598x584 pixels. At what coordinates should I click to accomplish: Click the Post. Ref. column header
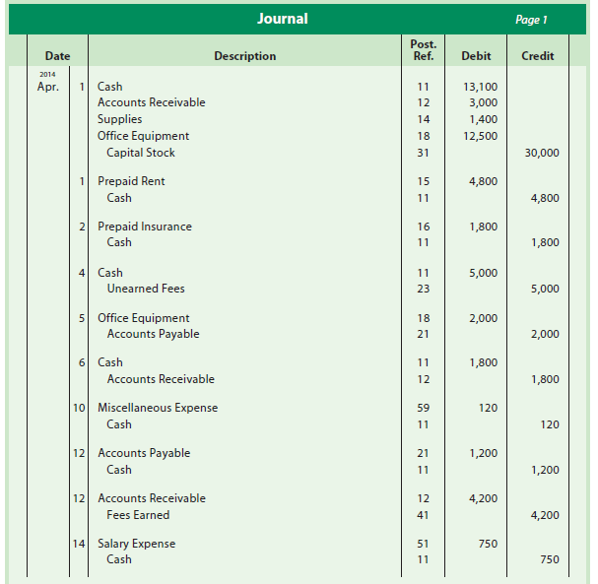424,50
